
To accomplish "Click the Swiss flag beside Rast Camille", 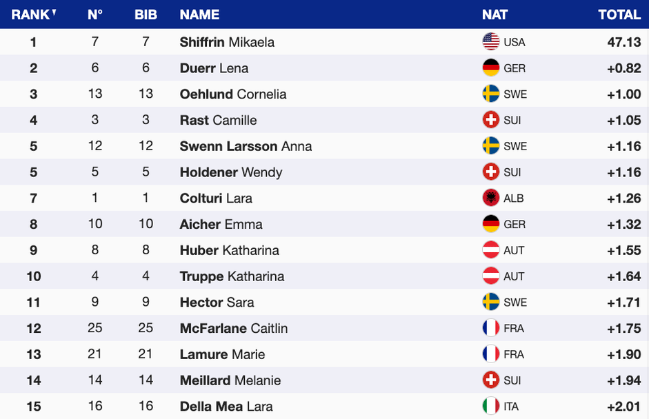I will tap(490, 120).
